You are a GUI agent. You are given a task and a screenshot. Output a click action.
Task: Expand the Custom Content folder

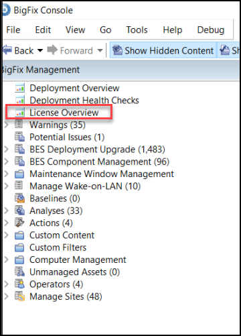pos(7,235)
